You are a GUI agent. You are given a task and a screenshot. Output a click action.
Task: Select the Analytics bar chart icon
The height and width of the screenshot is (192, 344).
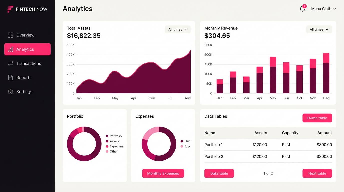(x=10, y=49)
